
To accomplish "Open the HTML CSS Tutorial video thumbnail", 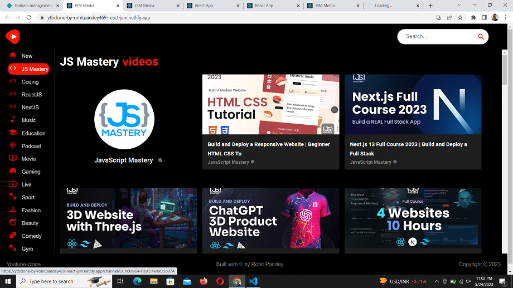I will tap(270, 104).
